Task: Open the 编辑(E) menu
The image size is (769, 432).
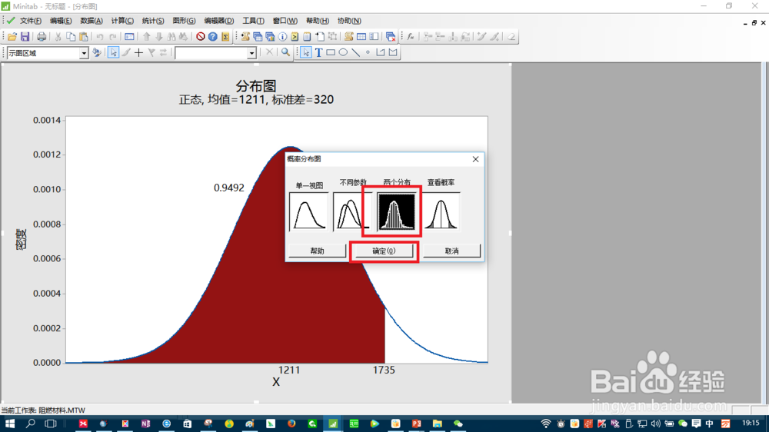Action: tap(61, 21)
